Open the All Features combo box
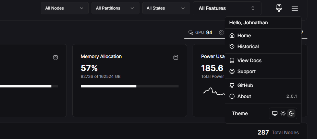This screenshot has width=317, height=139. [227, 8]
